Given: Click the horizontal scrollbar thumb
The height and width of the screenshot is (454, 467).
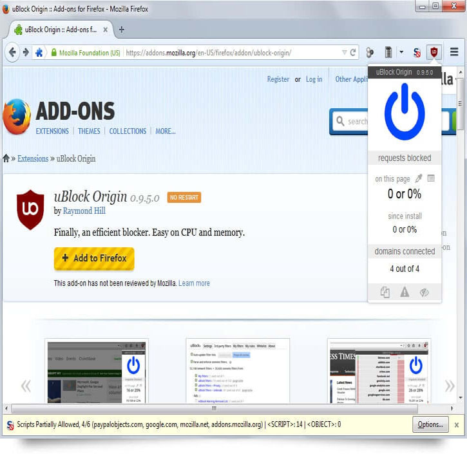Looking at the screenshot, I should click(x=214, y=408).
